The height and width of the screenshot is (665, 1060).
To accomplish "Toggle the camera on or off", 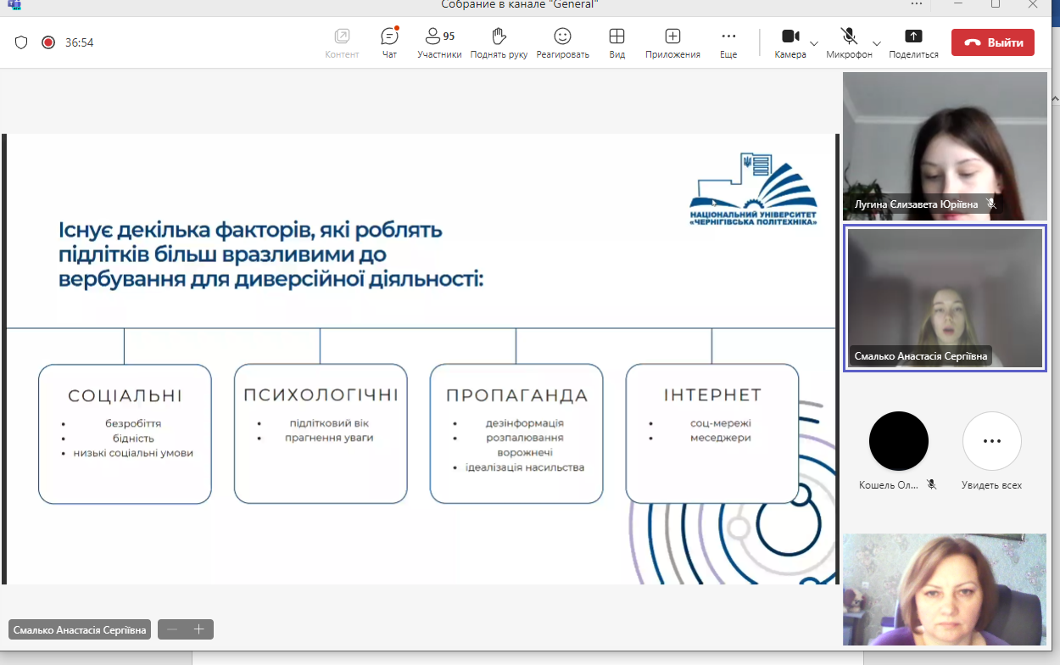I will tap(790, 36).
